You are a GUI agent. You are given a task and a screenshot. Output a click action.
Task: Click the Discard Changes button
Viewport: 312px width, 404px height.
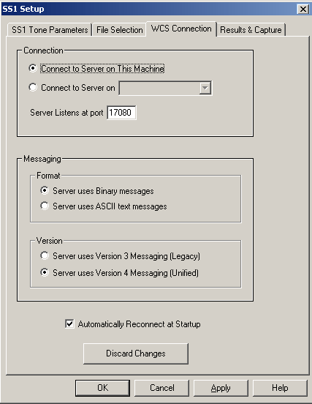click(x=136, y=353)
